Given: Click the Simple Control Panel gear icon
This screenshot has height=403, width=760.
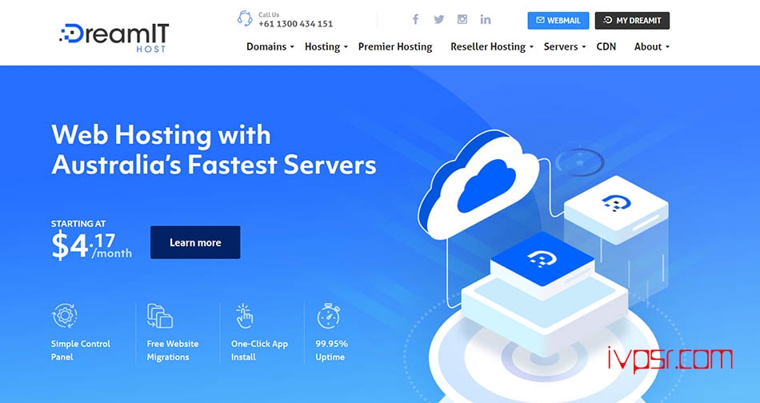Looking at the screenshot, I should tap(65, 316).
